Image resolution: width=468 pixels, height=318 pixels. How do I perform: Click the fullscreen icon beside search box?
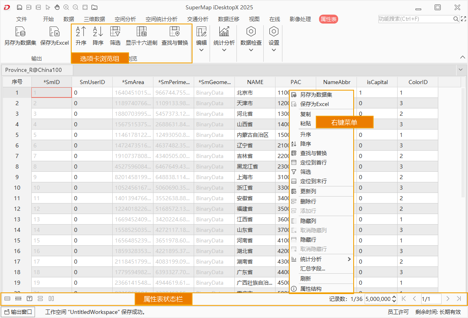coord(464,19)
